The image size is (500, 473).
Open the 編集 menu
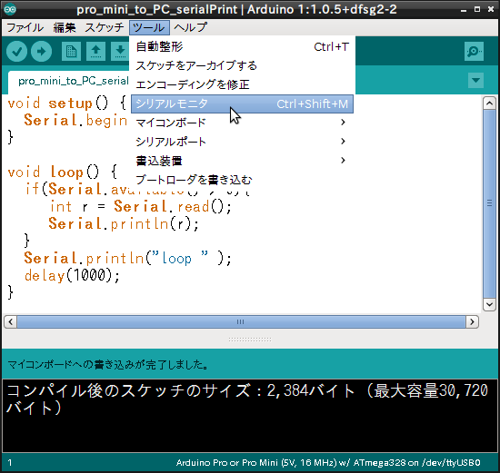coord(65,28)
